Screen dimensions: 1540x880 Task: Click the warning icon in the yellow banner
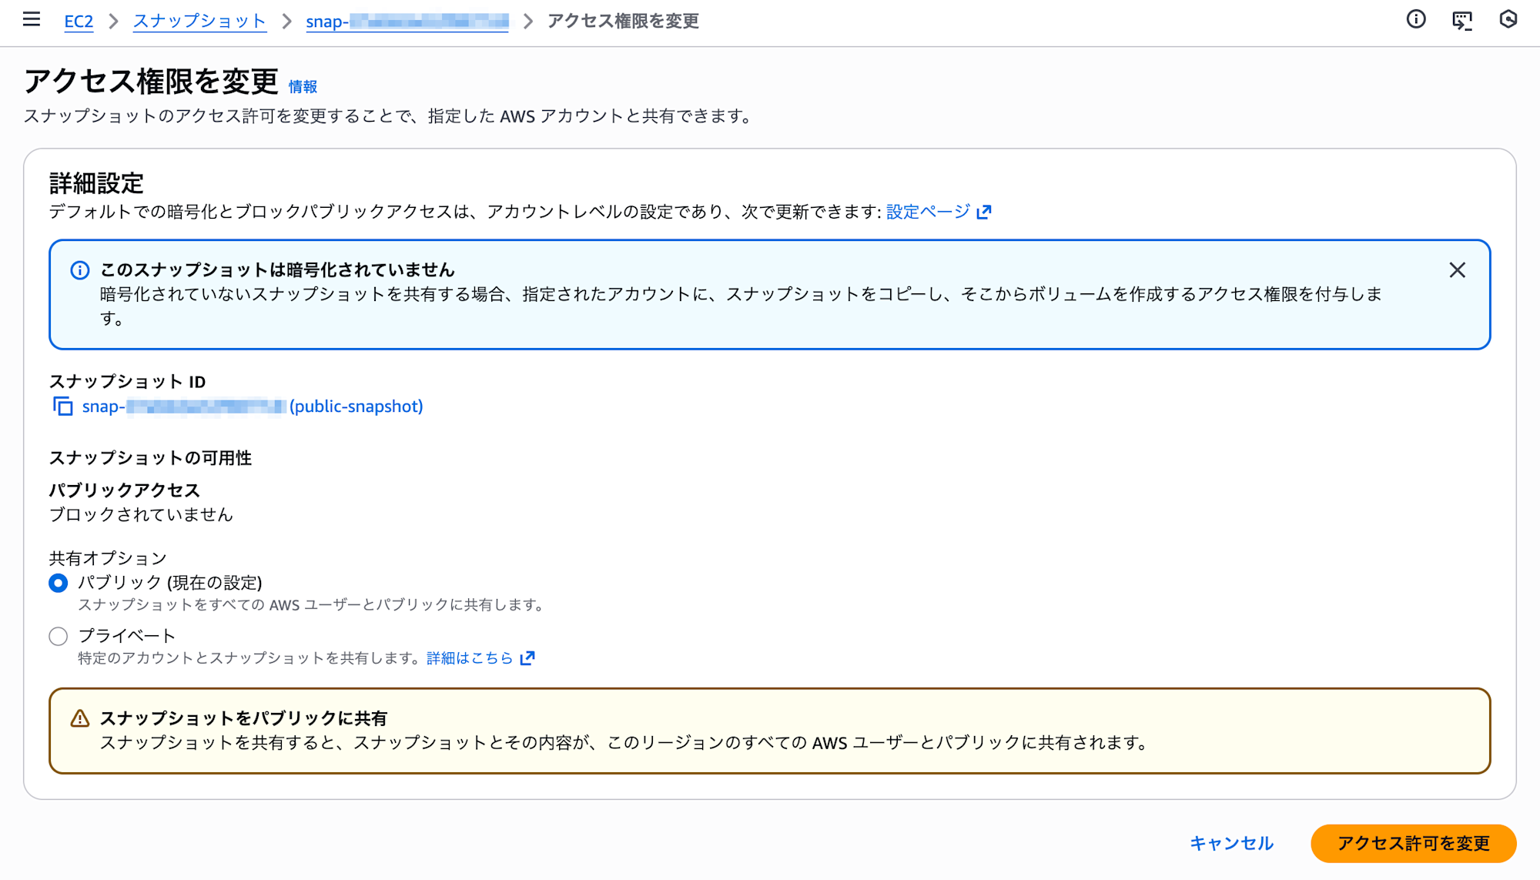coord(80,717)
